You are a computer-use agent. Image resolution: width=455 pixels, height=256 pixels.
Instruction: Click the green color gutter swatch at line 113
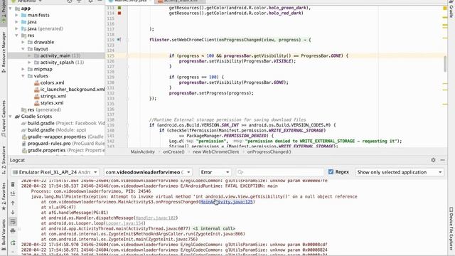[119, 8]
